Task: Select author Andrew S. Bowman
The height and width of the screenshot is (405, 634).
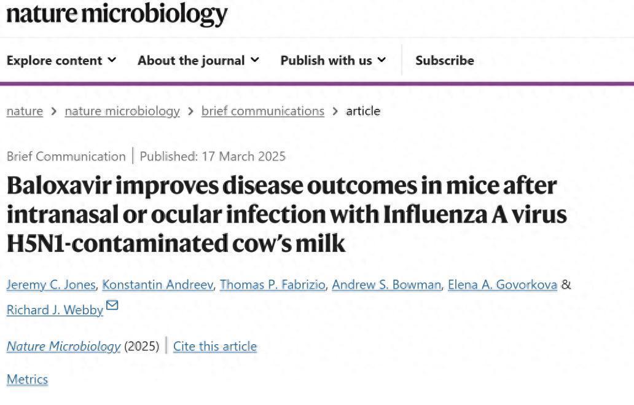Action: point(386,285)
